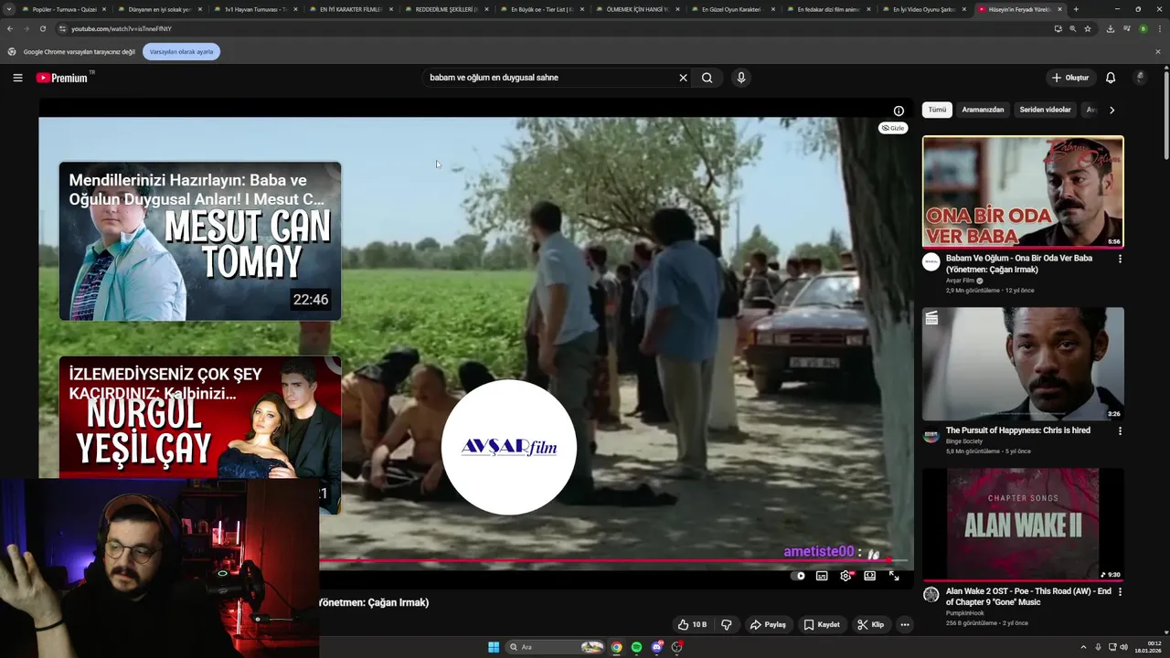
Task: Set Chrome as default: Varsayılan olarak ayarla
Action: (x=181, y=52)
